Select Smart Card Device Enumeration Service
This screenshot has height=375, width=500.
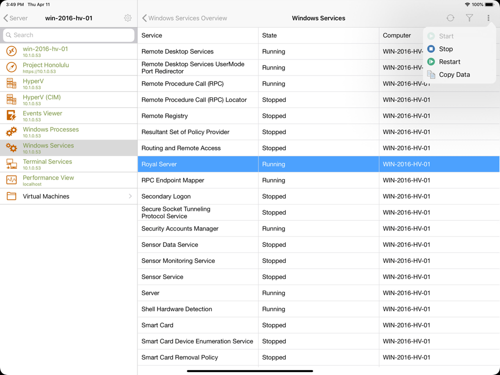click(x=318, y=341)
